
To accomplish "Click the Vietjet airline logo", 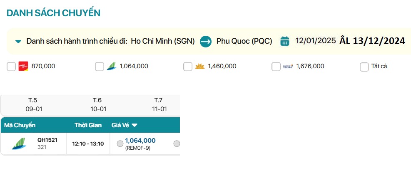I will 22,66.
